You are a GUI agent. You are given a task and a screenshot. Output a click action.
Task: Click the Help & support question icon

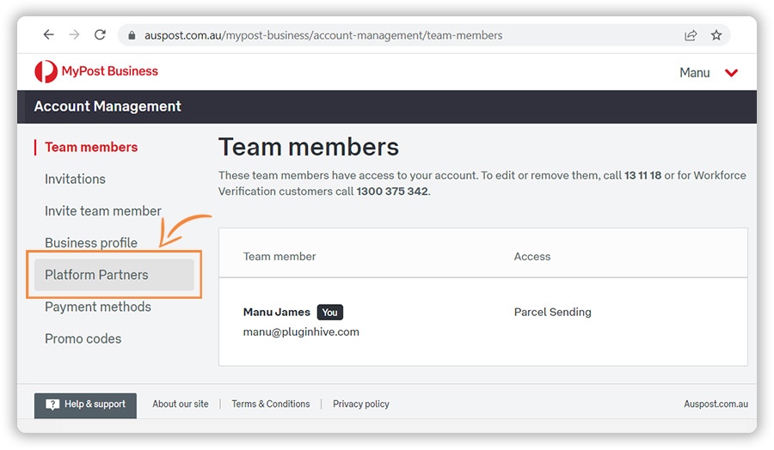(52, 404)
